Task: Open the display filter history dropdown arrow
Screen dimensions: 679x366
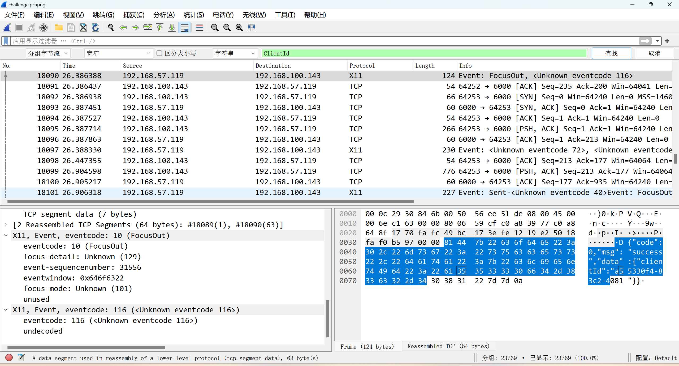Action: 658,41
